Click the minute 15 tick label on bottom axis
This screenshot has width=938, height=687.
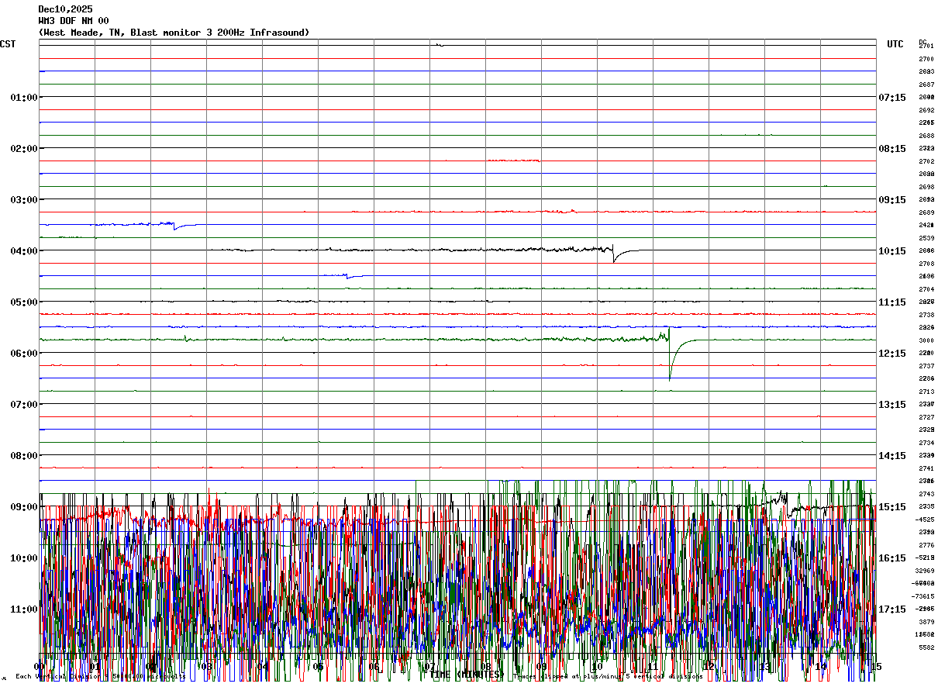coord(875,666)
